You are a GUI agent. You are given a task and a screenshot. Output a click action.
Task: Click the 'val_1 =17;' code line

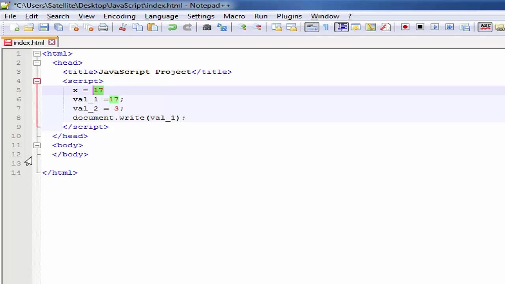click(98, 99)
